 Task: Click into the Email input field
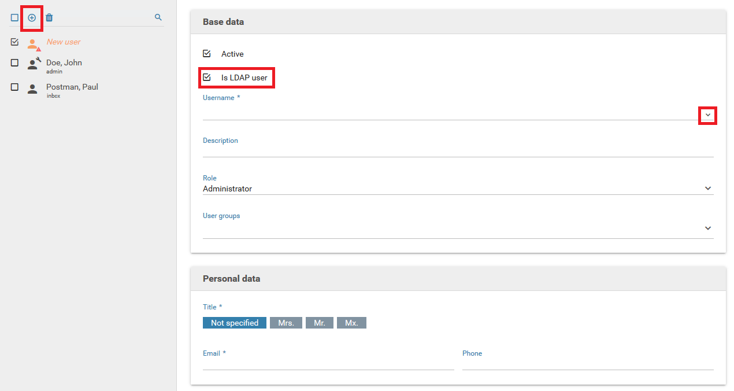coord(328,363)
